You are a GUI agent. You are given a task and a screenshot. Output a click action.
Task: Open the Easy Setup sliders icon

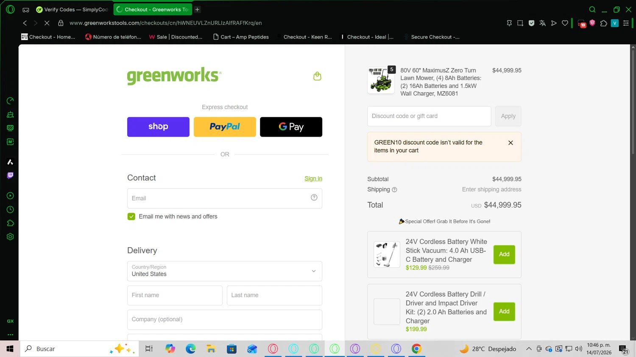tap(626, 23)
